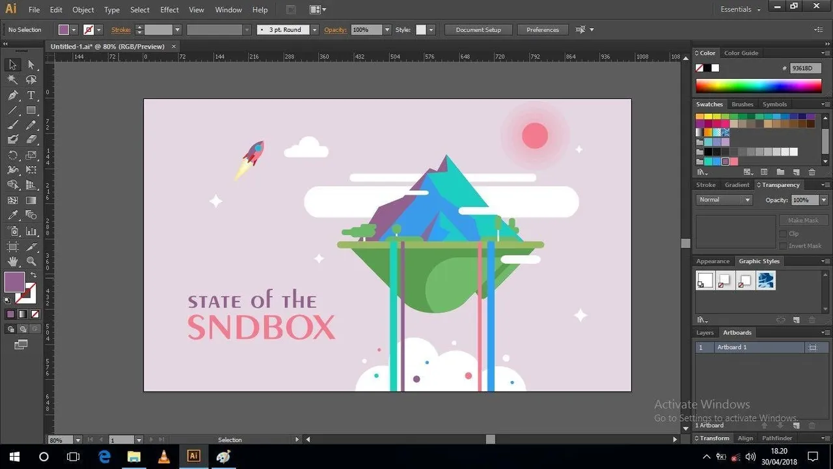Click the Make Mask button
The width and height of the screenshot is (833, 469).
[803, 220]
